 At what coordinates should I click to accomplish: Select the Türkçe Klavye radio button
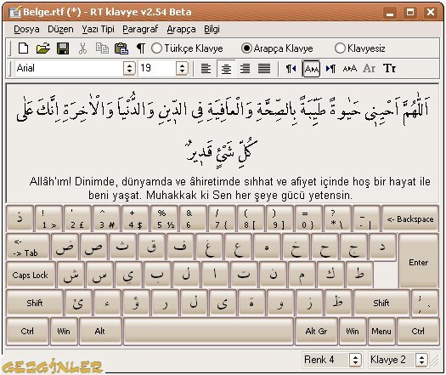pos(156,48)
